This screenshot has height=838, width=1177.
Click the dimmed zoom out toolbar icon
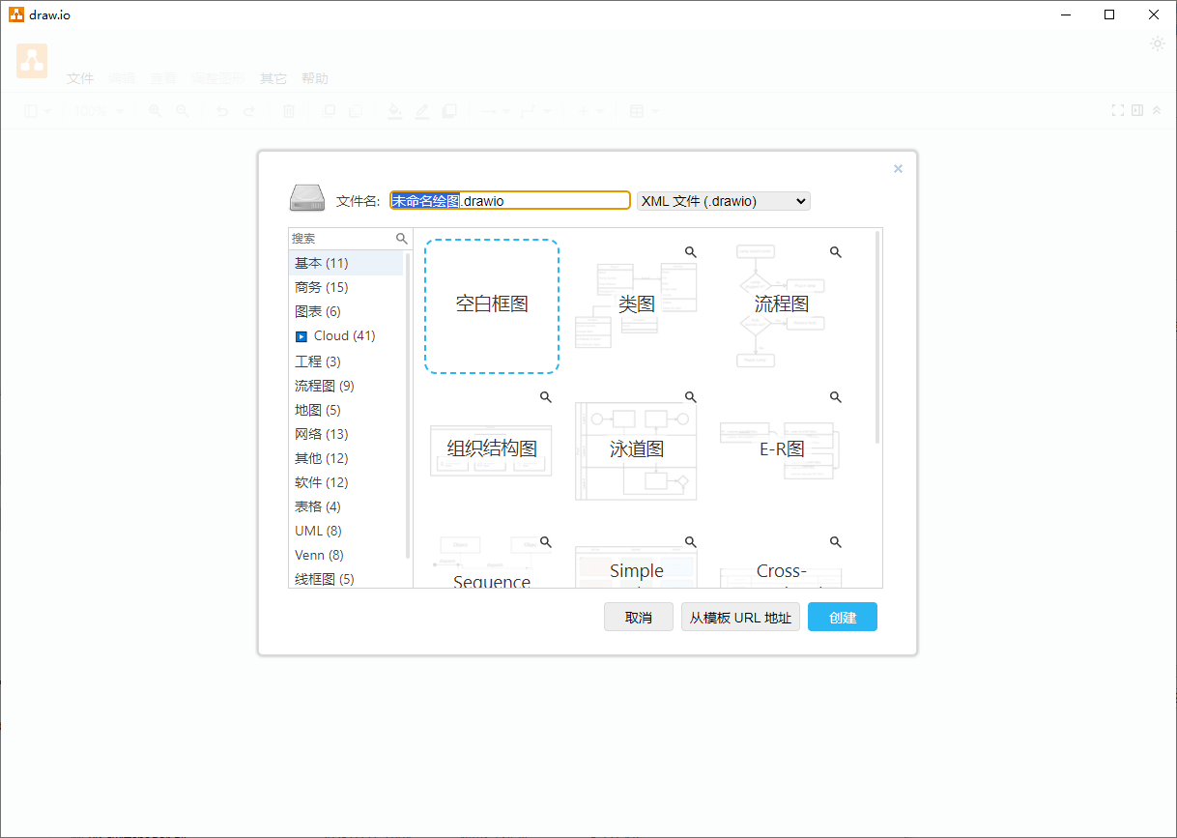tap(182, 111)
